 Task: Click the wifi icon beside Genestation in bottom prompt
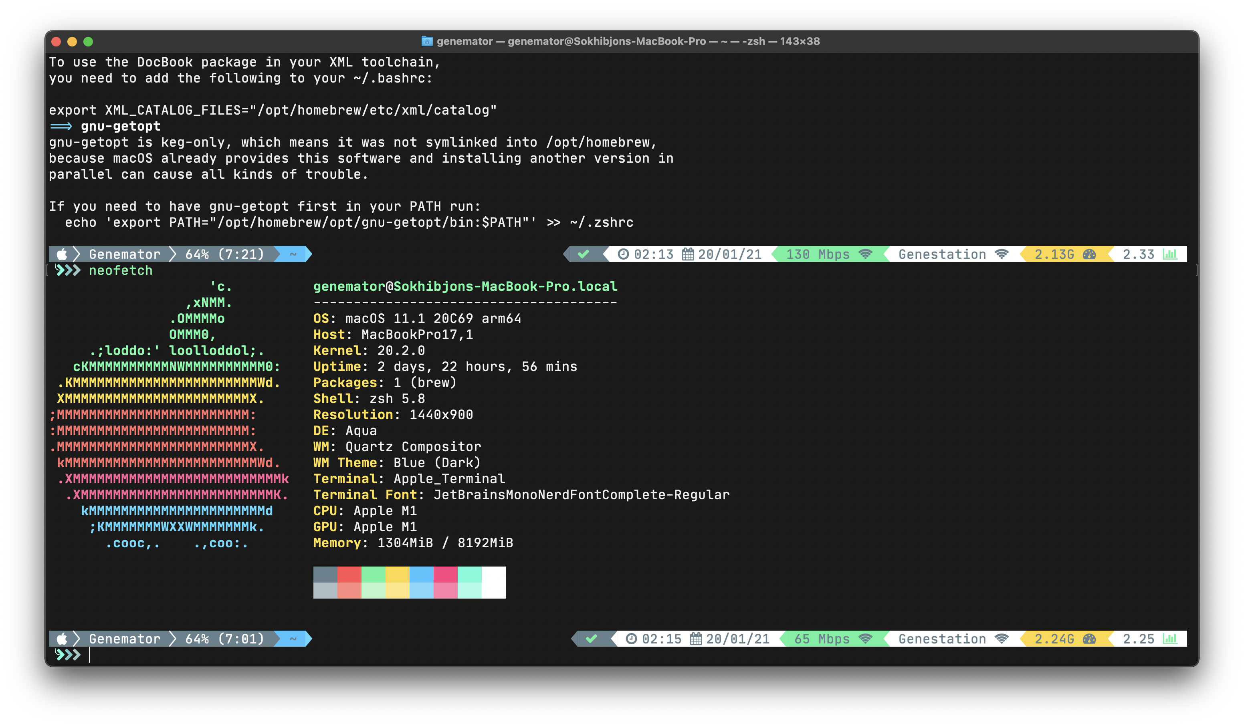[x=1002, y=639]
